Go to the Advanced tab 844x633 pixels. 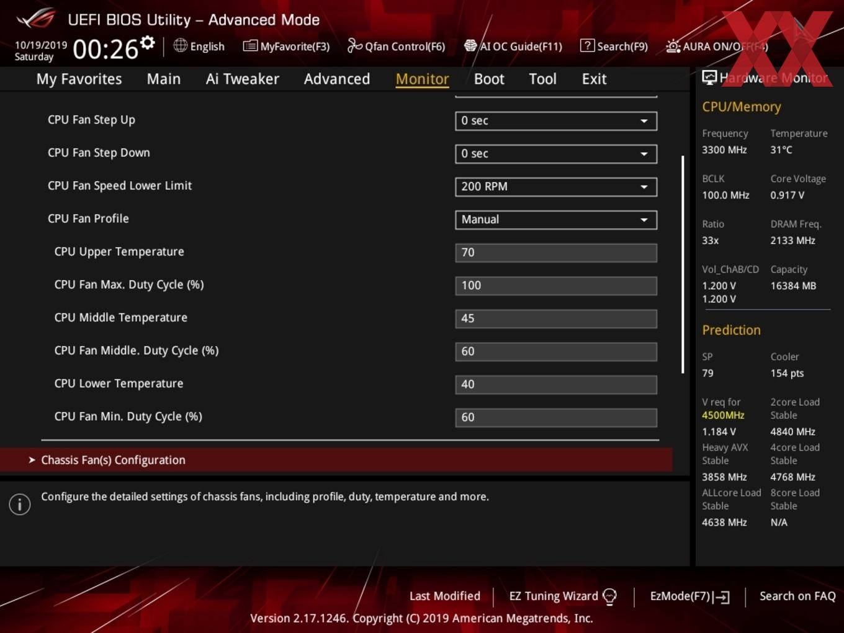(337, 79)
